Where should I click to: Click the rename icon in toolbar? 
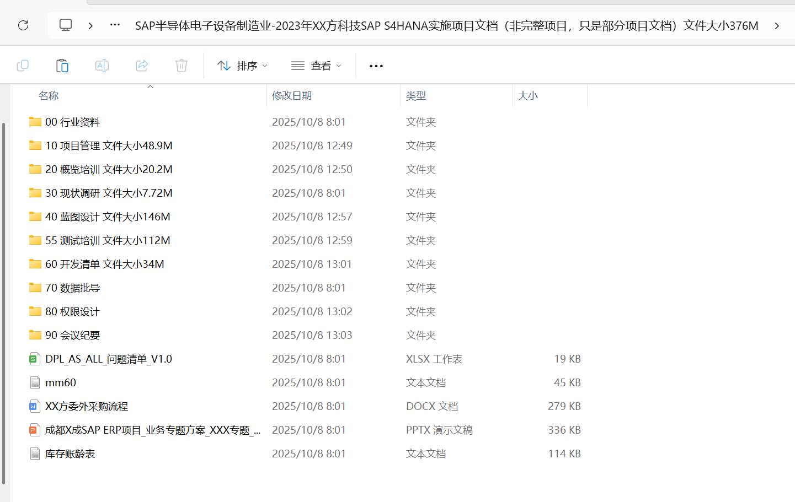point(102,66)
